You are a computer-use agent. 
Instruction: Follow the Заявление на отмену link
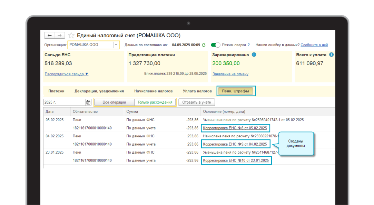tap(230, 74)
